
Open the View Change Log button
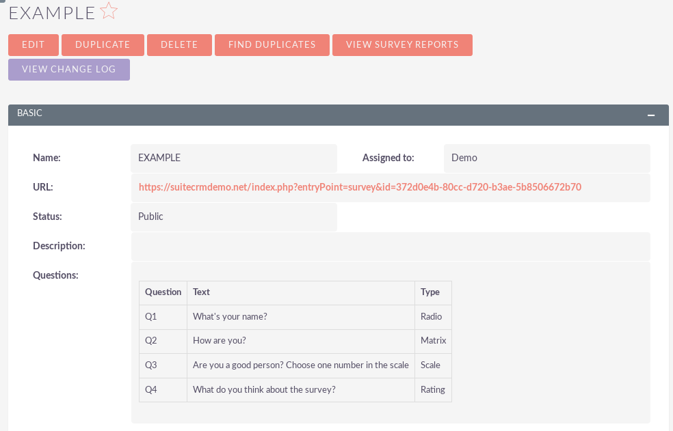pos(69,70)
